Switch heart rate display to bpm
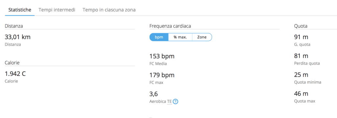The height and width of the screenshot is (118, 337). point(159,37)
